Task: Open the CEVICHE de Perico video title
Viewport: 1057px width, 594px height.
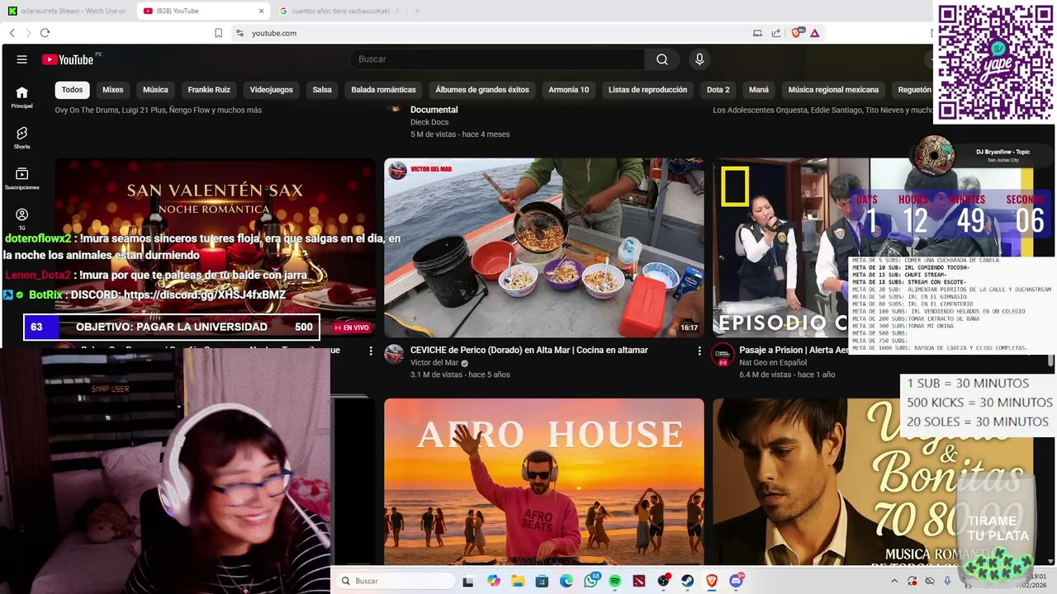Action: click(x=529, y=350)
